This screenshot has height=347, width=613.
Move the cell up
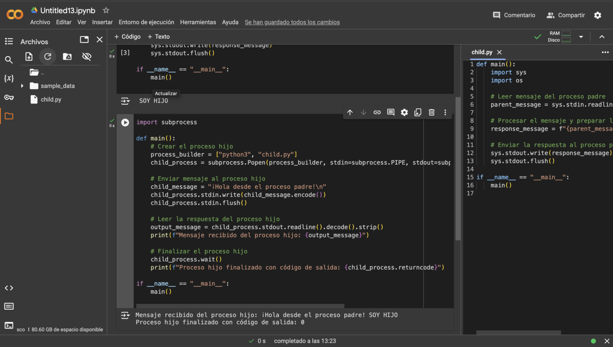coord(350,112)
